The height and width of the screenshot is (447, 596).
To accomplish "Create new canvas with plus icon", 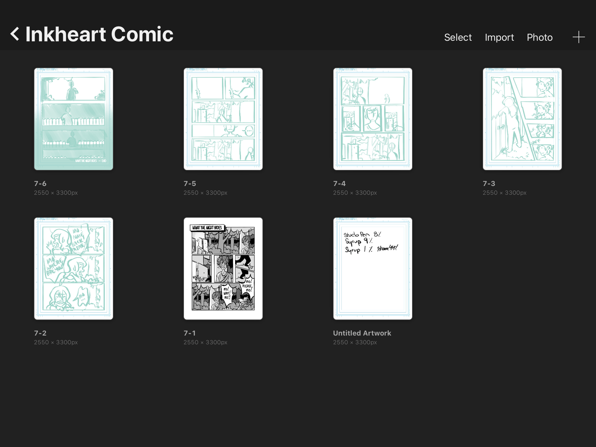I will click(579, 37).
